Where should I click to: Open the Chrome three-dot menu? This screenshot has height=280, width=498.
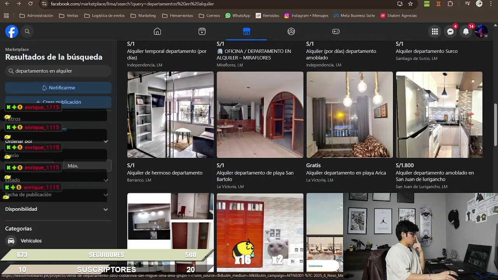(491, 4)
